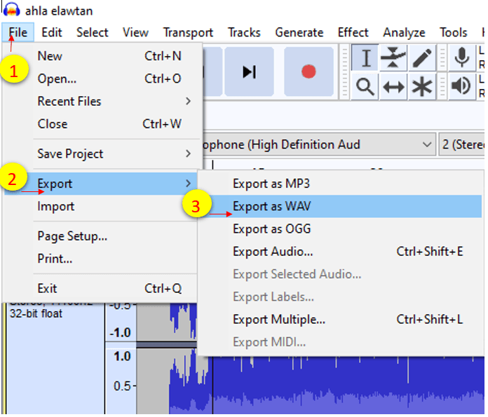This screenshot has height=417, width=488.
Task: Click the Audacity headphones app icon
Action: coord(11,10)
